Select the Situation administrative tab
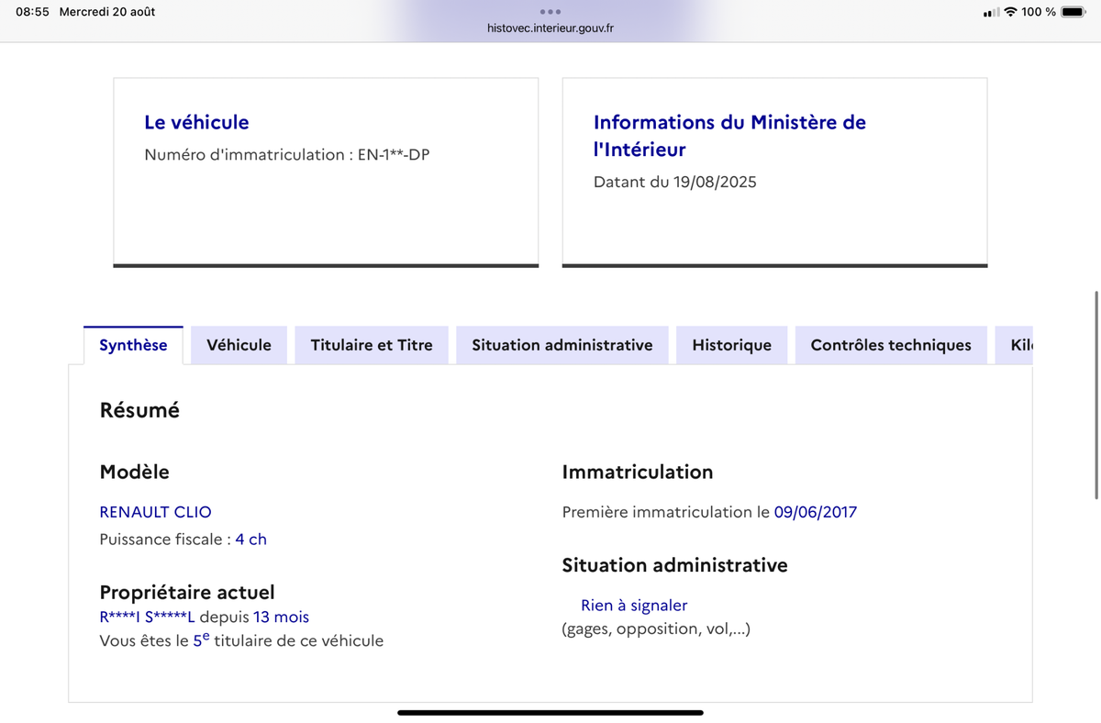Image resolution: width=1101 pixels, height=723 pixels. 562,345
